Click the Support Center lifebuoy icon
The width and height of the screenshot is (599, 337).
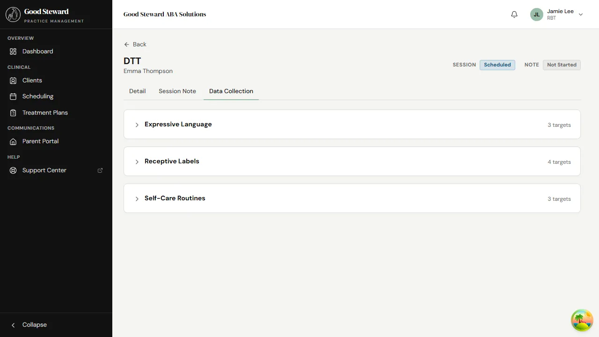point(13,170)
